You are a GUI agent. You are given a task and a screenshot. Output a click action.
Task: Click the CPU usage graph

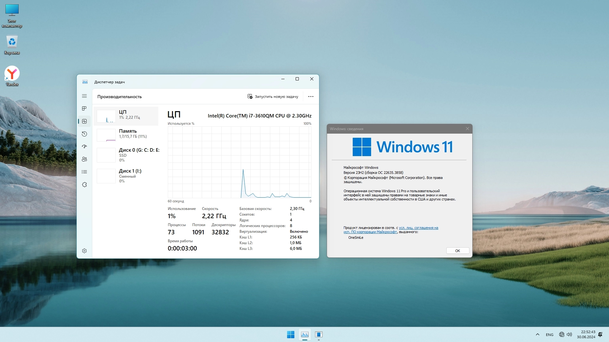tap(239, 162)
